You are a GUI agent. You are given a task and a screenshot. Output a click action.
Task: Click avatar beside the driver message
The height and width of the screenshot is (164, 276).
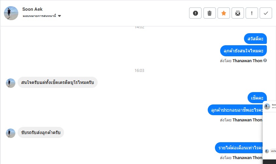point(11,133)
